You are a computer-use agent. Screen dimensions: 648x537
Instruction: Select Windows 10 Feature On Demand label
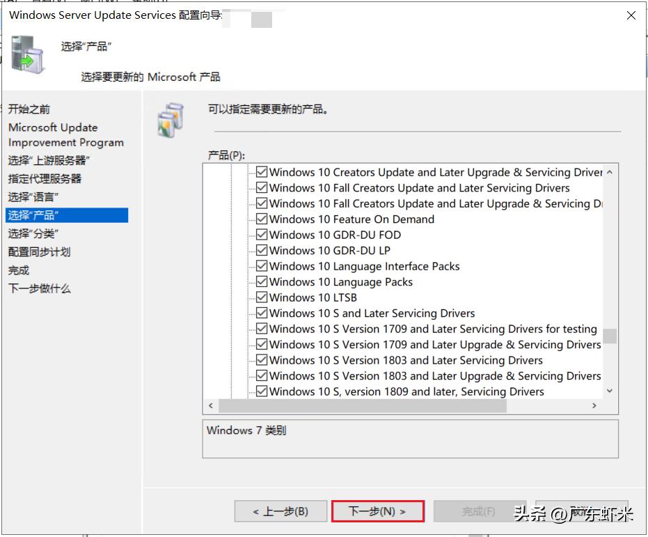(x=351, y=219)
